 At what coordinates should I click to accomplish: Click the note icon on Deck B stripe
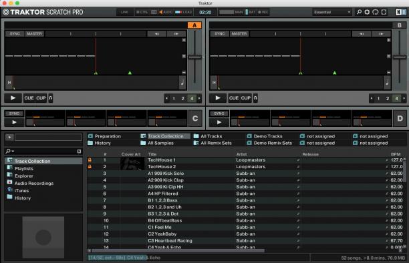pyautogui.click(x=387, y=82)
